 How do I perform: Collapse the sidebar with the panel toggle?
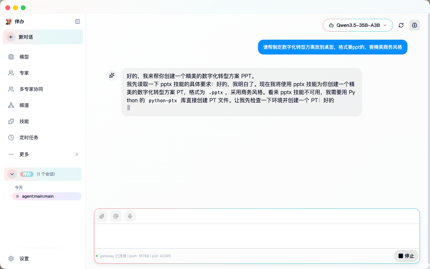(78, 22)
